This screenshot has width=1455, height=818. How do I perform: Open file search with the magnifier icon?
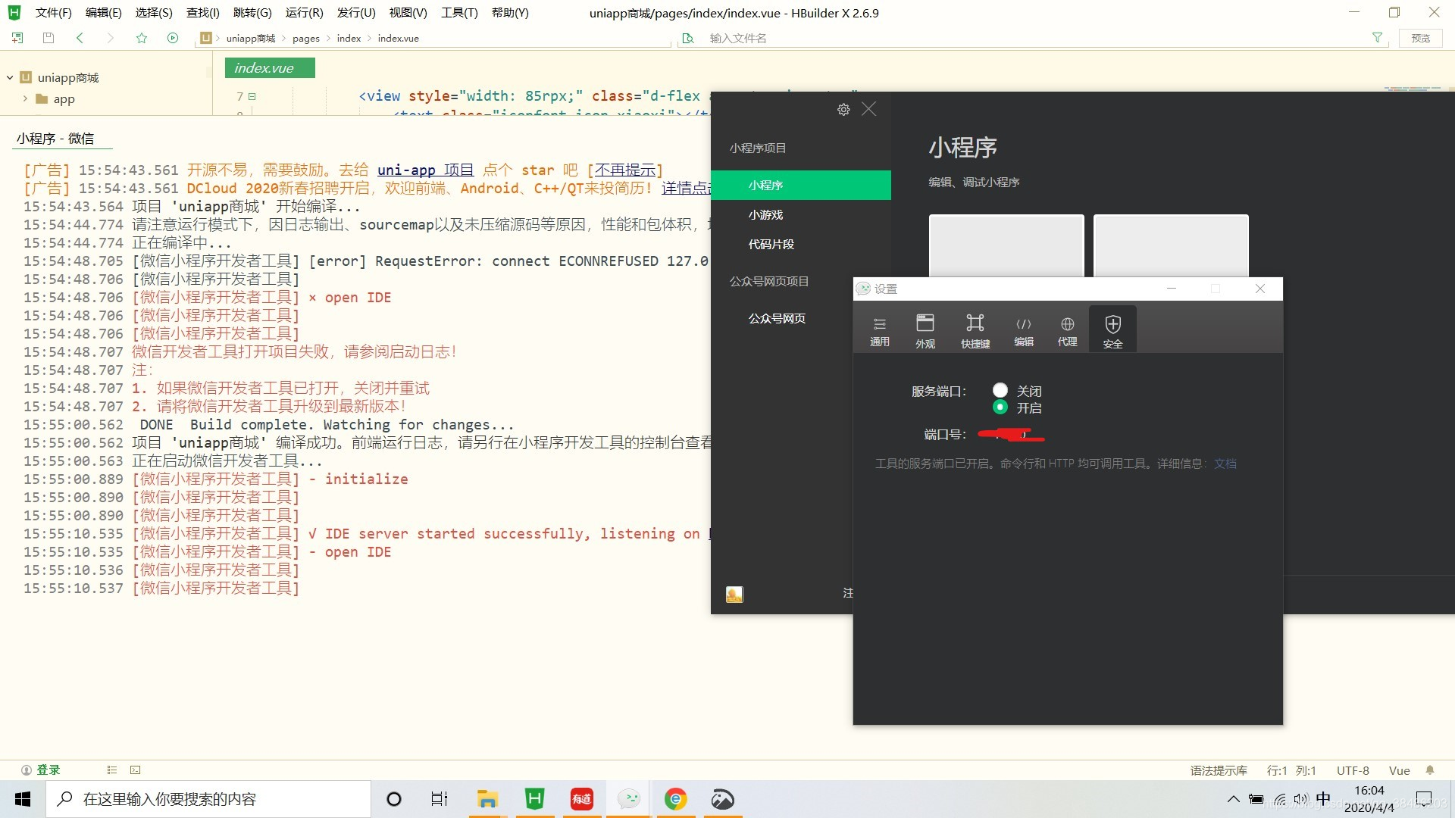(x=688, y=37)
